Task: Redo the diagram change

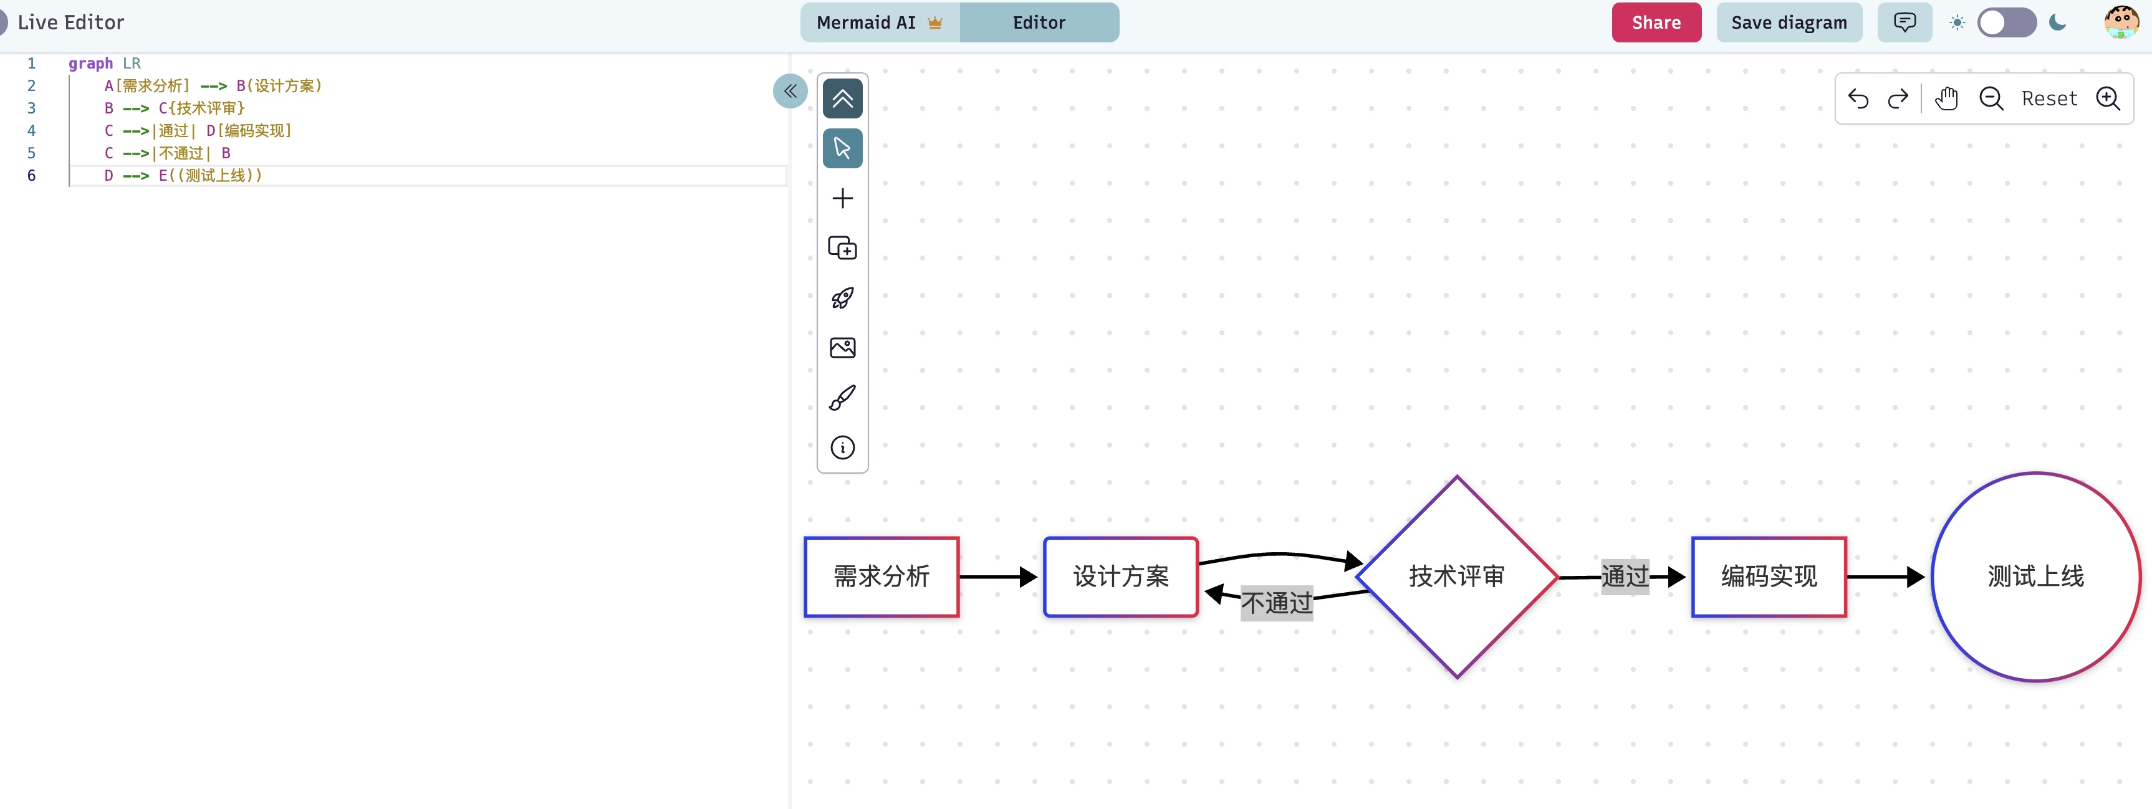Action: 1898,99
